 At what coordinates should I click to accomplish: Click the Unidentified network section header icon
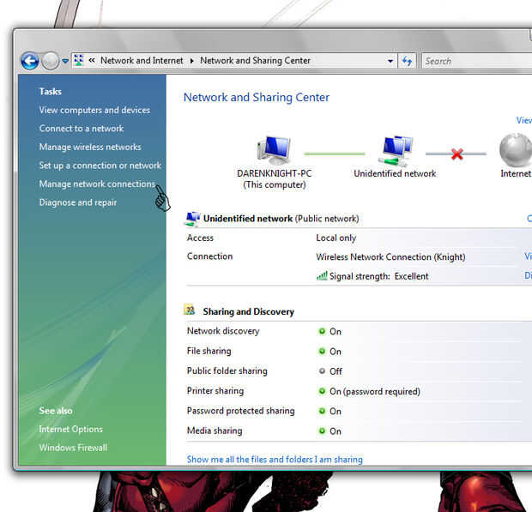point(192,219)
